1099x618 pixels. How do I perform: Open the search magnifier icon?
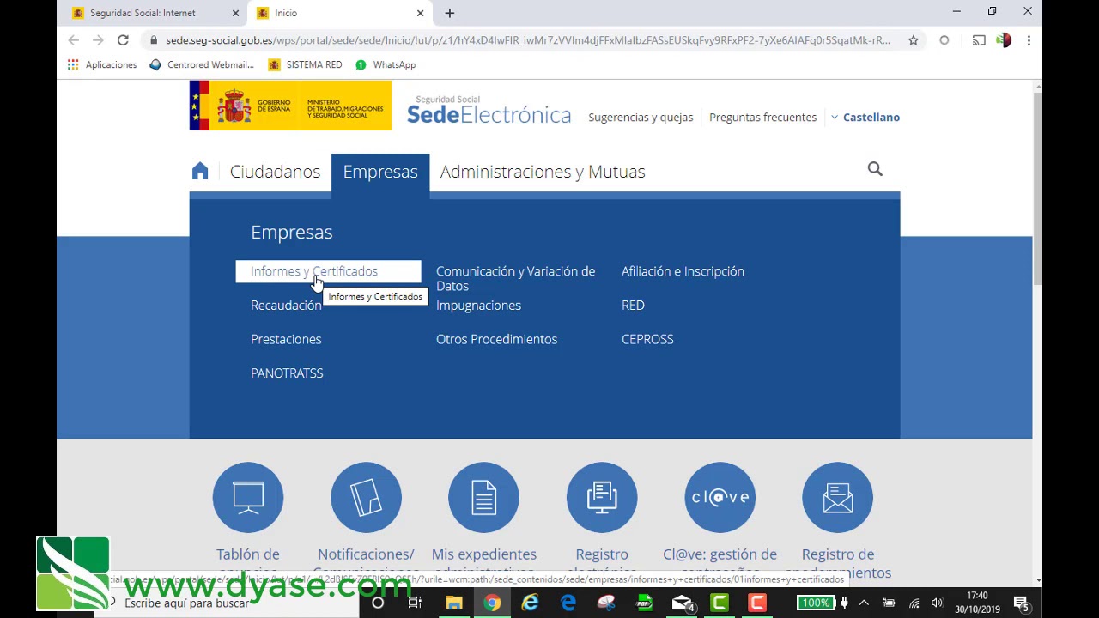tap(875, 169)
